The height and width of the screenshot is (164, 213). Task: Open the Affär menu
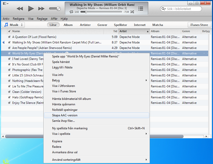(54, 19)
